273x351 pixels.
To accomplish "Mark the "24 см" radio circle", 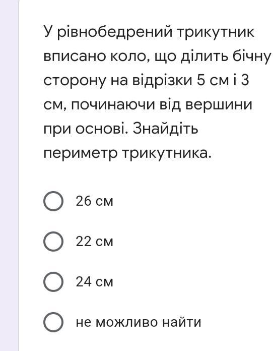I will point(53,281).
